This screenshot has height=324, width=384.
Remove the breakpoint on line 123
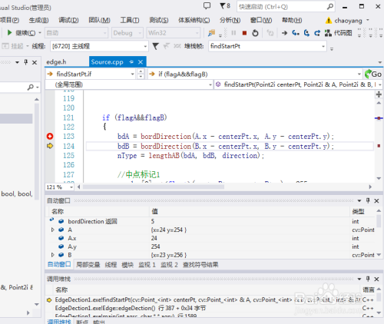pyautogui.click(x=50, y=137)
